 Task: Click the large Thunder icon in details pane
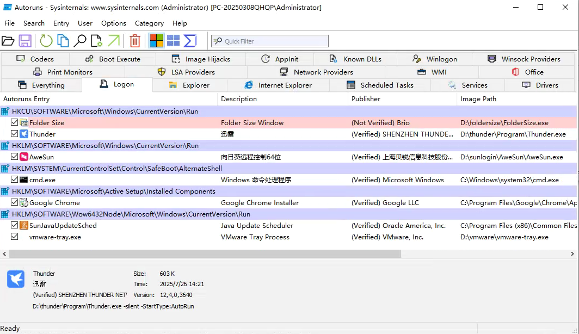pyautogui.click(x=15, y=279)
